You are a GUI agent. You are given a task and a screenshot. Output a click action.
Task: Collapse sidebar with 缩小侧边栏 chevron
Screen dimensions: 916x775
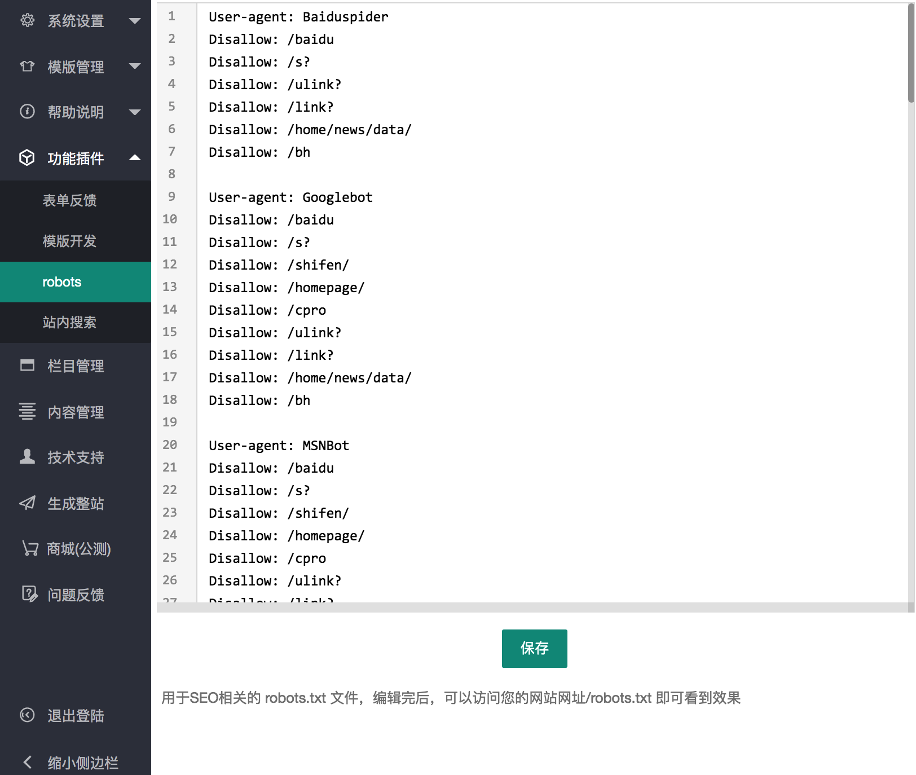[x=27, y=762]
